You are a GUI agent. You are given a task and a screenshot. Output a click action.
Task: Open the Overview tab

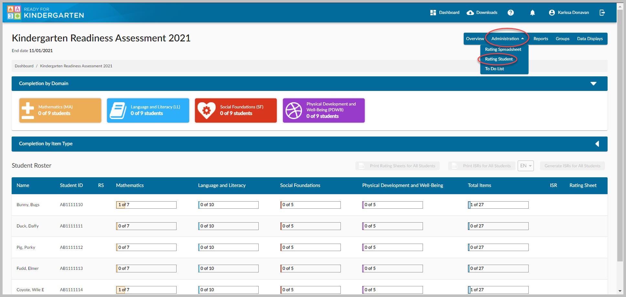475,38
